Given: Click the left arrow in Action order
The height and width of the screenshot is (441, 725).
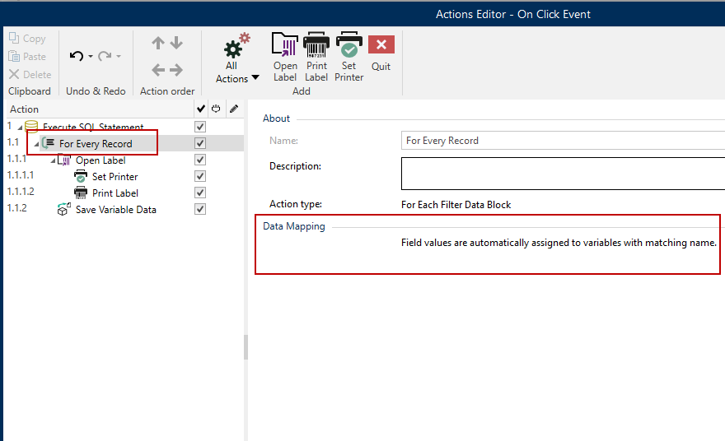Looking at the screenshot, I should (158, 71).
